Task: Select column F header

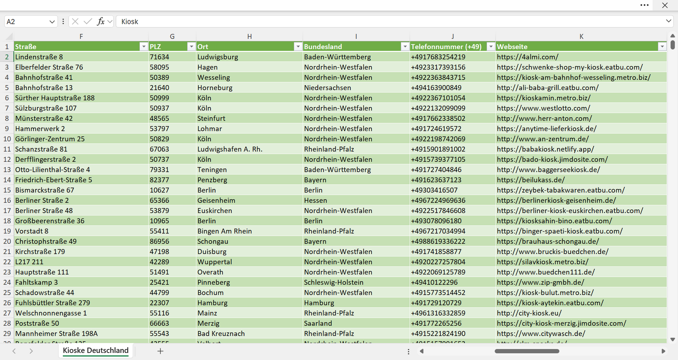Action: pyautogui.click(x=81, y=37)
